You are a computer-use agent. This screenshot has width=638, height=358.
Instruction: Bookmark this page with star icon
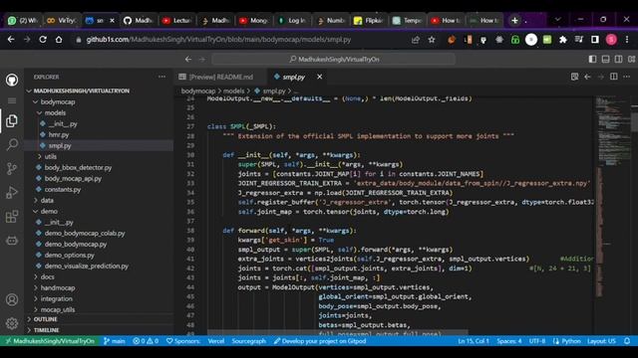(x=432, y=40)
